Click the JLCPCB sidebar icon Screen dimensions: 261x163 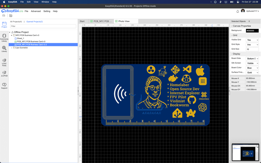4,74
